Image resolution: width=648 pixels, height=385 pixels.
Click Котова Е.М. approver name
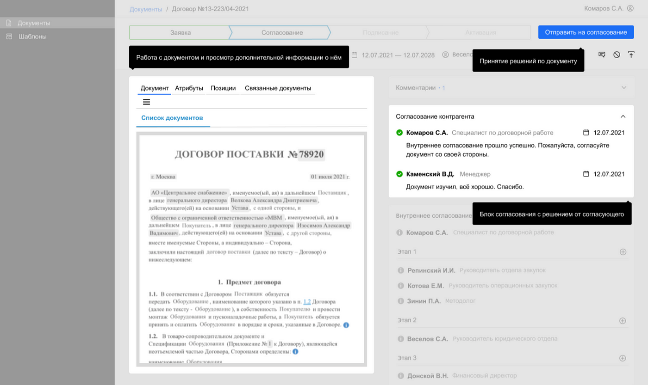click(x=426, y=286)
